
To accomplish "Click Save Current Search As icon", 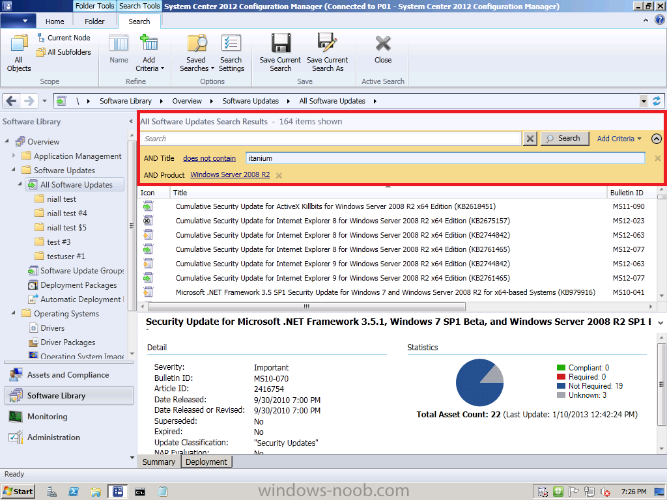I will pyautogui.click(x=327, y=53).
